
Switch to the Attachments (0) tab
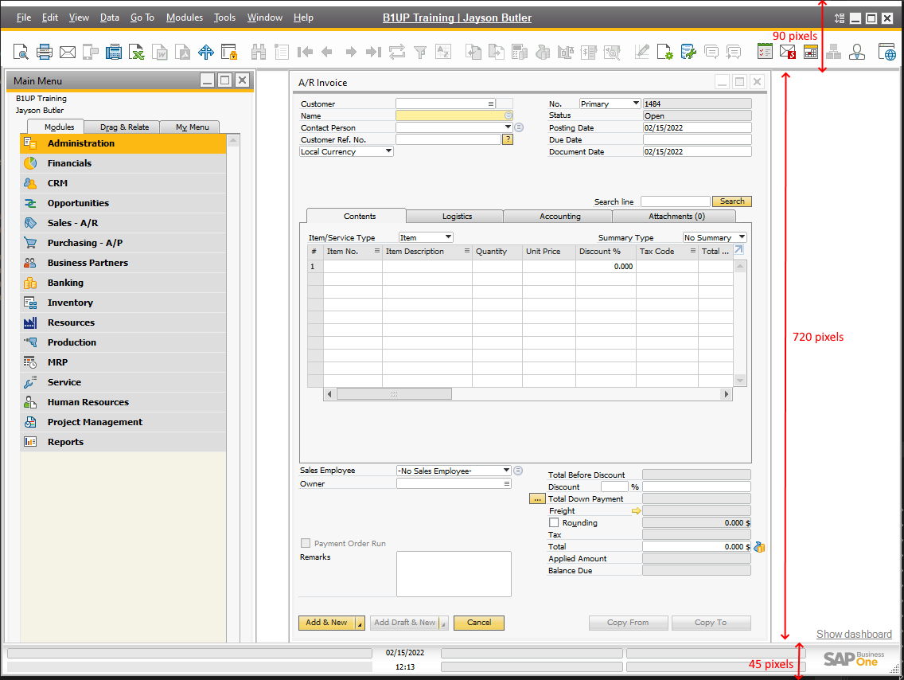(675, 217)
